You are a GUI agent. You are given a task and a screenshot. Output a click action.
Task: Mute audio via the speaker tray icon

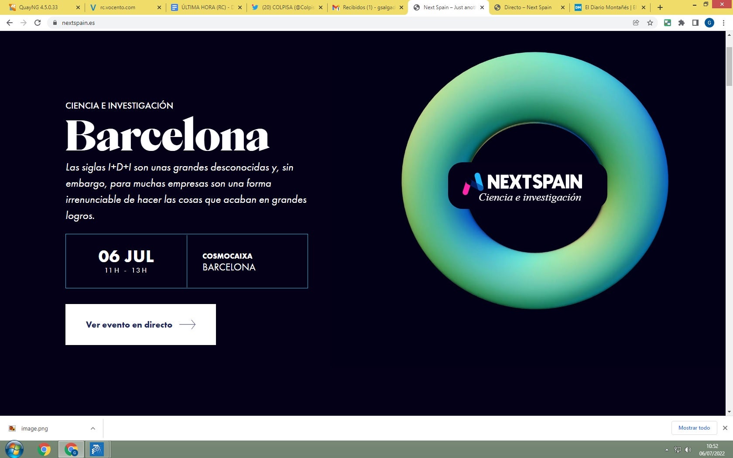click(x=688, y=450)
